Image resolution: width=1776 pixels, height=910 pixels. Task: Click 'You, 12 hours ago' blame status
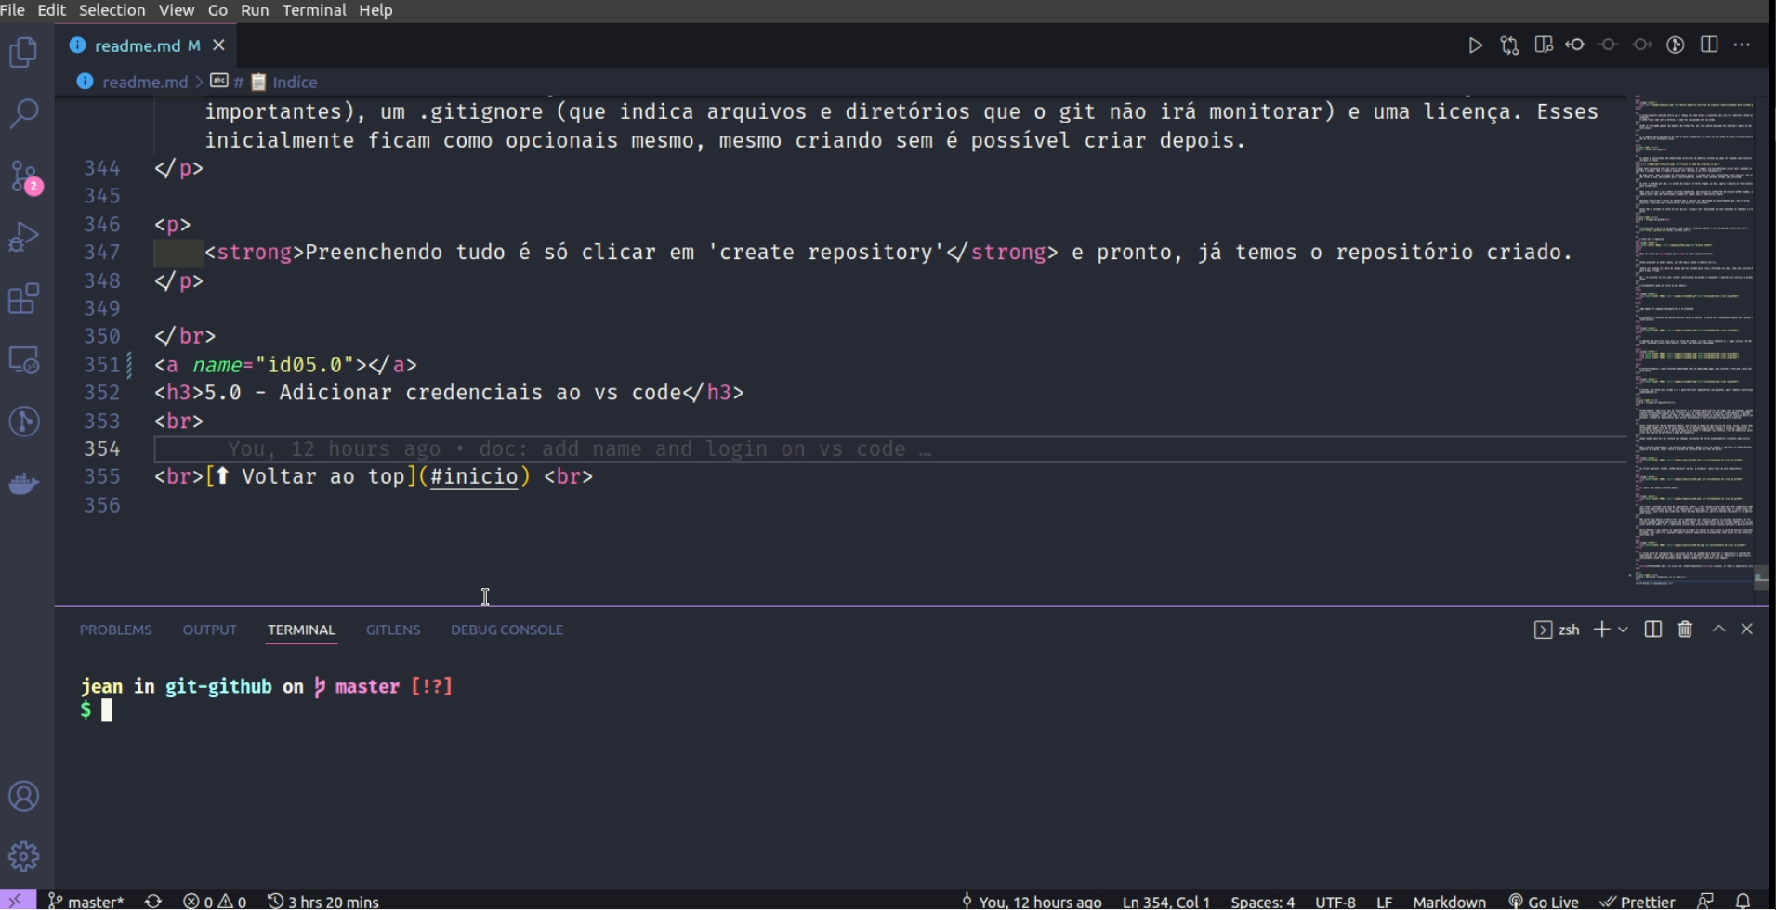[x=1031, y=901]
